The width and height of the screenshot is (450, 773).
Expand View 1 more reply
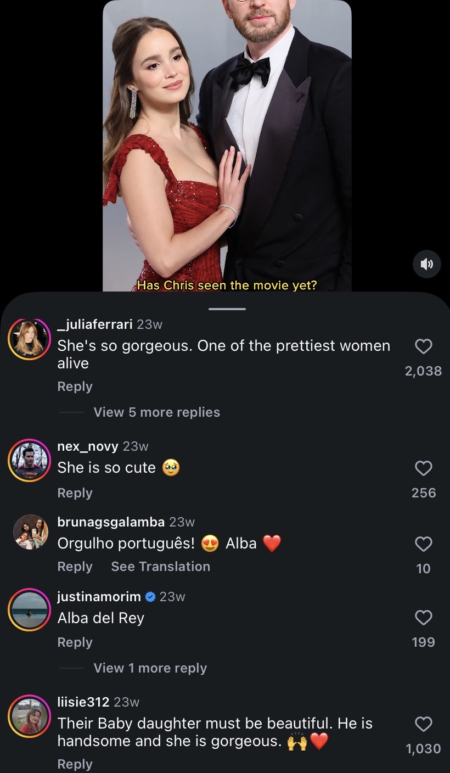(x=150, y=668)
